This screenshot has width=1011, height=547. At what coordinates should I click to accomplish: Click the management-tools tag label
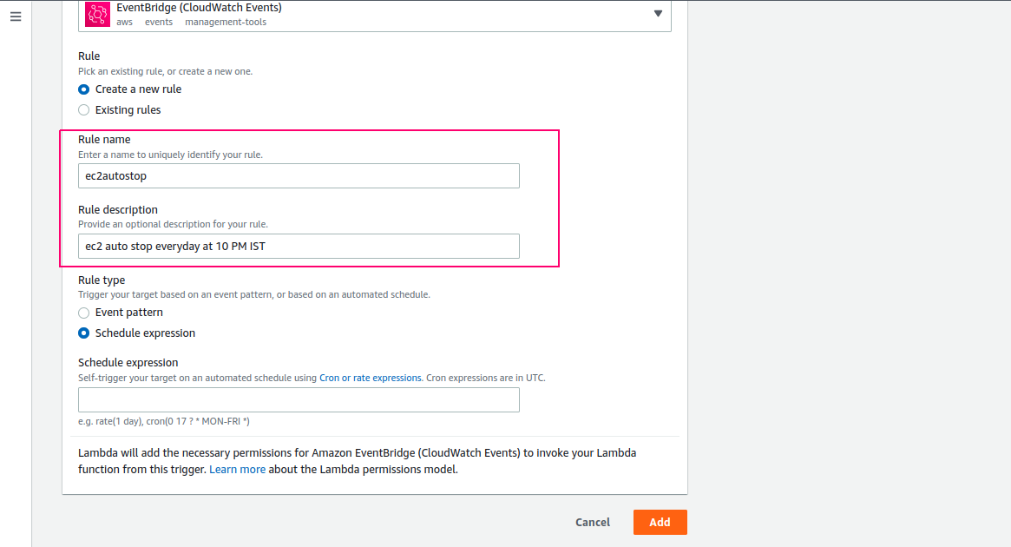226,22
